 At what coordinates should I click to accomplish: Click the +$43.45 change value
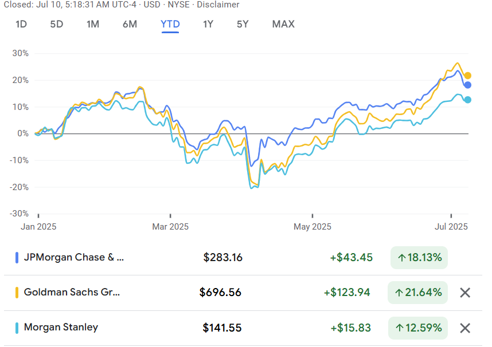point(351,257)
